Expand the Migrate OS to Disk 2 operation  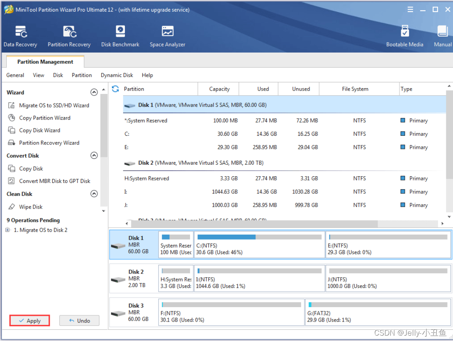[7, 230]
